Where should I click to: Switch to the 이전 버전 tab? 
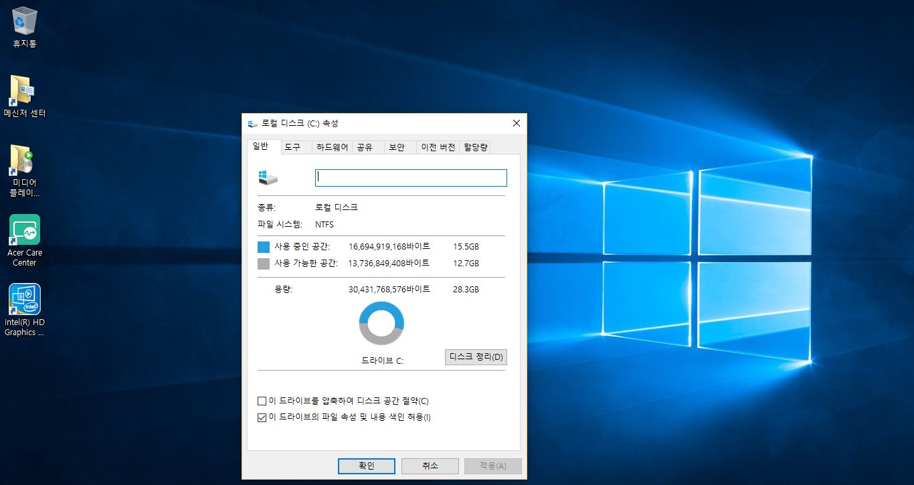point(438,147)
